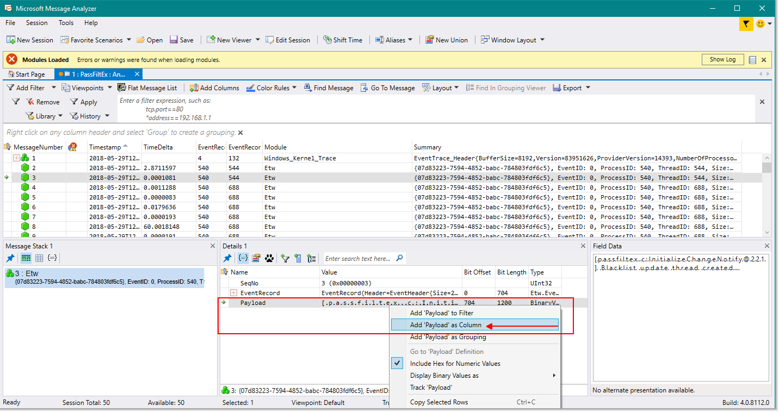This screenshot has width=779, height=412.
Task: Open the Export dropdown
Action: pos(571,88)
